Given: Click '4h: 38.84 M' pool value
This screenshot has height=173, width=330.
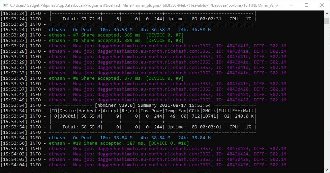Looking at the screenshot, I should pyautogui.click(x=155, y=138).
